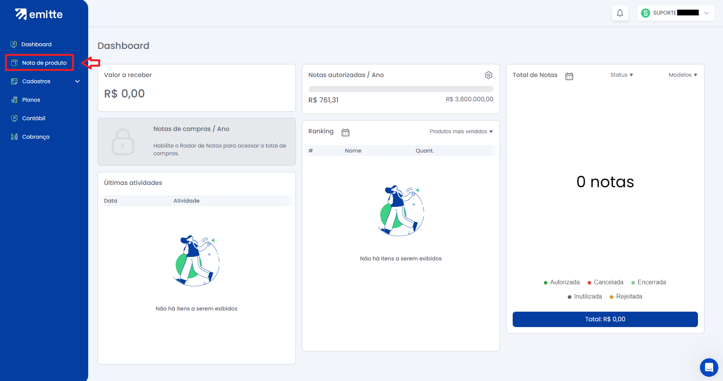The width and height of the screenshot is (723, 381).
Task: Open calendar icon next to Ranking
Action: point(345,133)
